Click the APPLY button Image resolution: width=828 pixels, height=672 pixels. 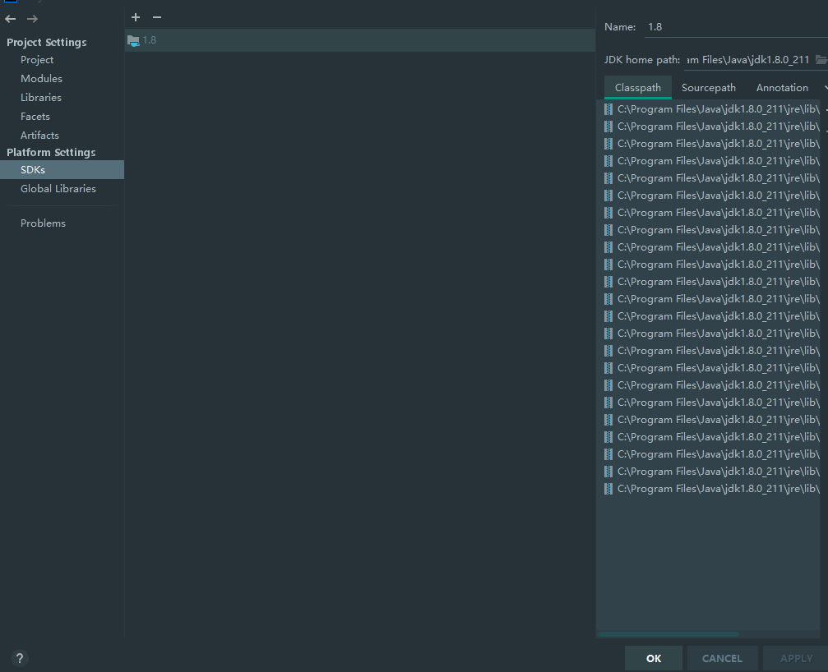796,658
